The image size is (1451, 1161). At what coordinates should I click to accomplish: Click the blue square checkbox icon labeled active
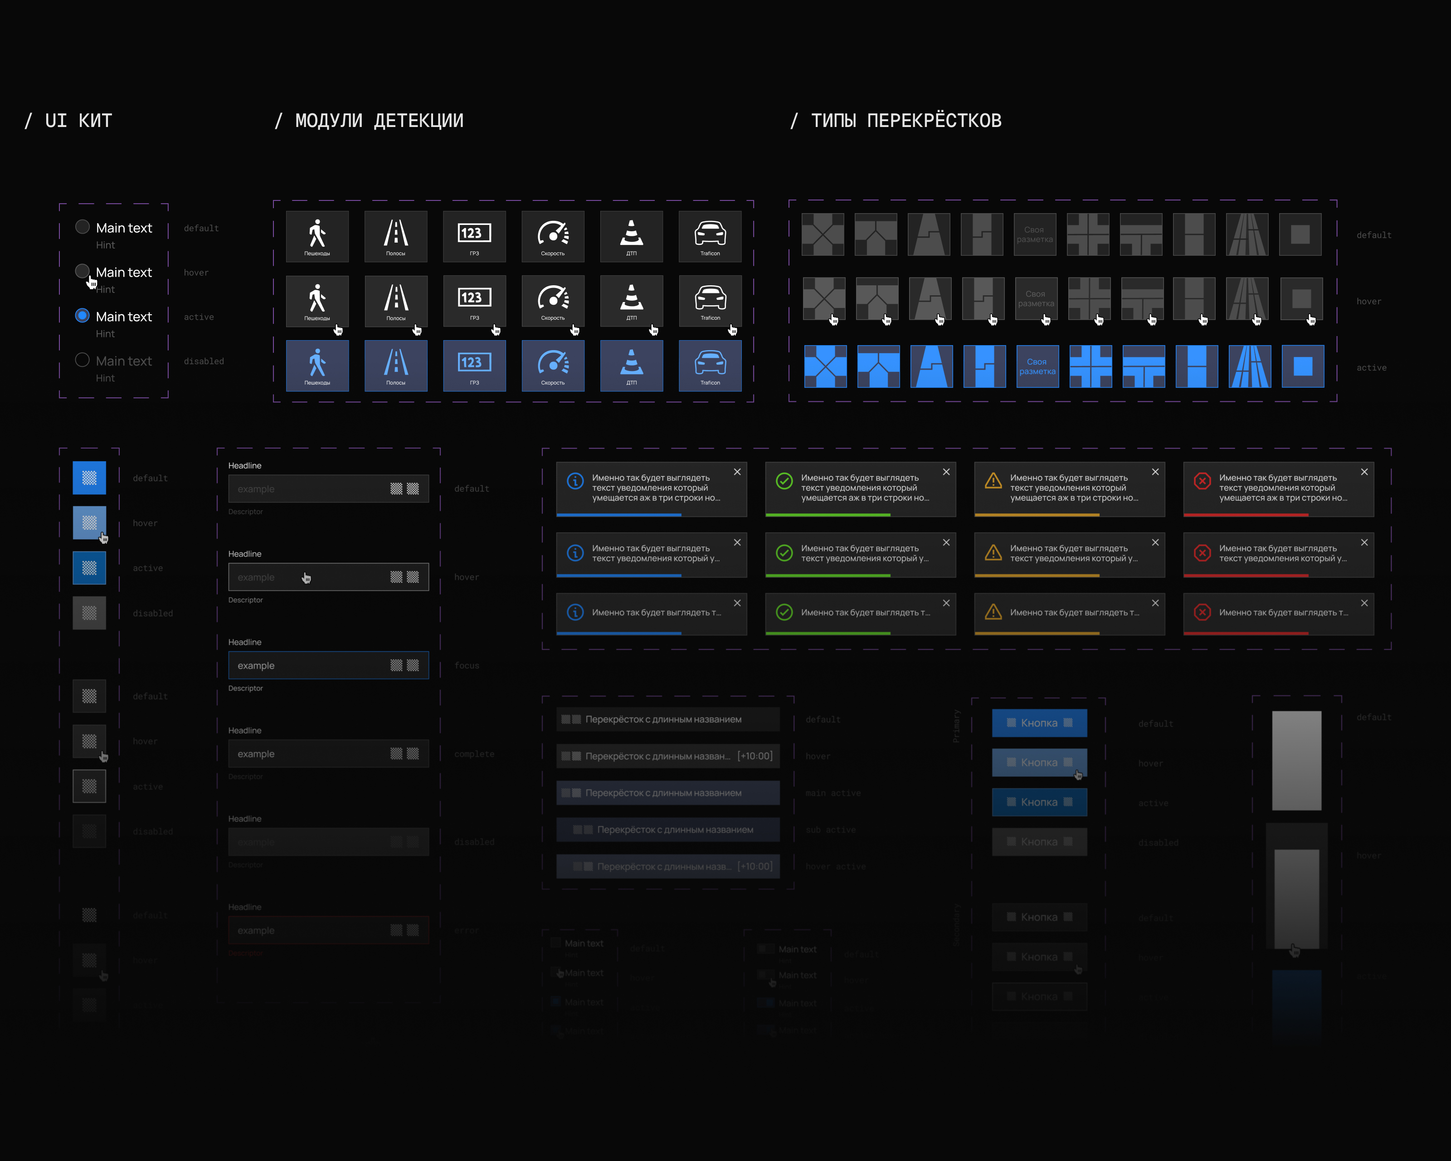click(89, 567)
